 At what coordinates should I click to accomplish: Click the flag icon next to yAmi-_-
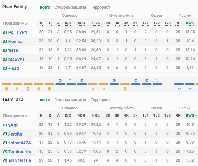[x=5, y=125]
